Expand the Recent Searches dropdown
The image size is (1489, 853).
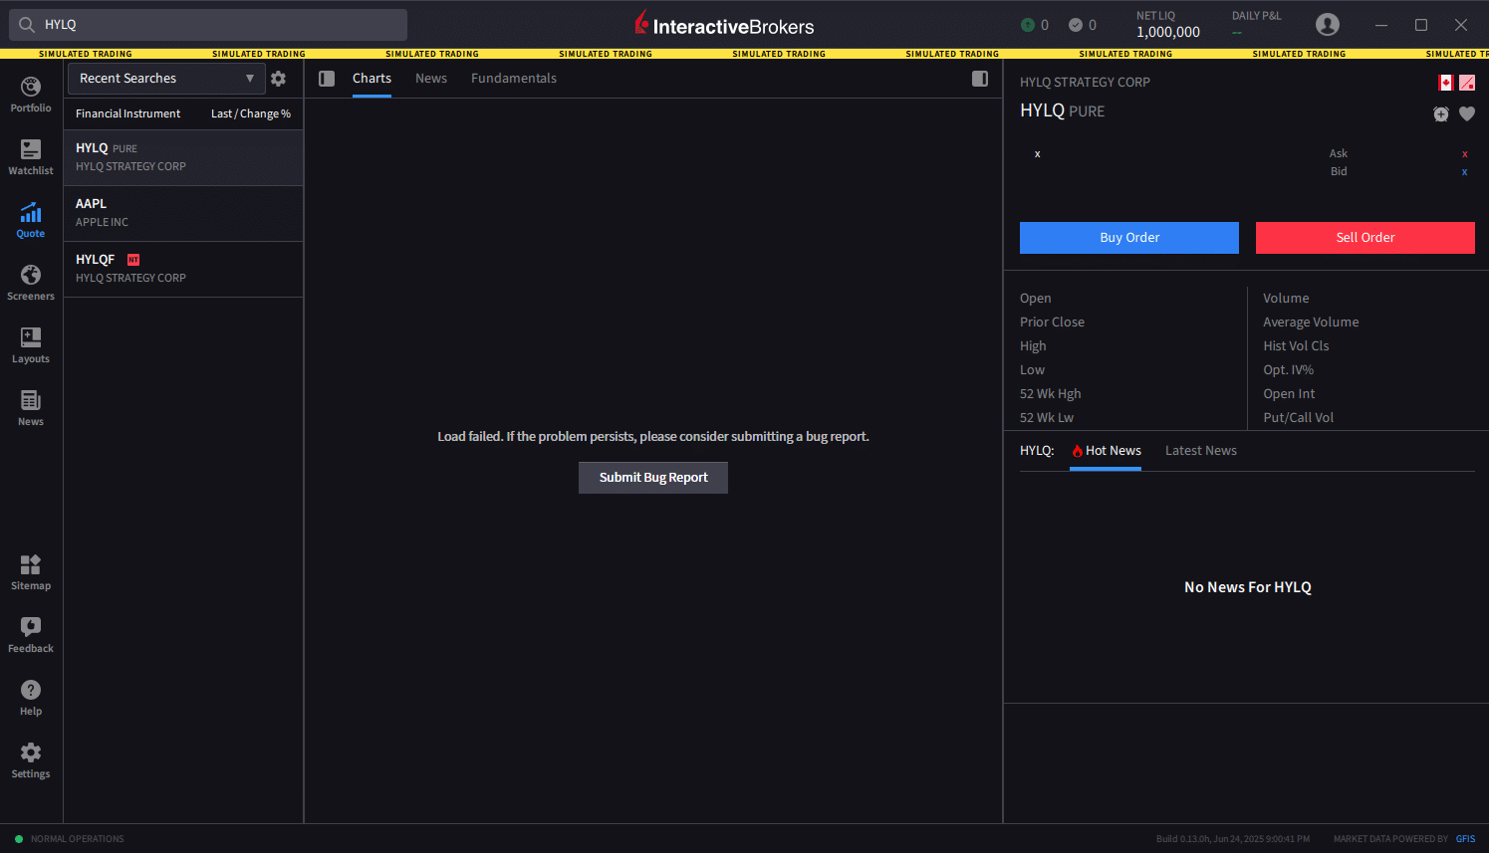(166, 79)
